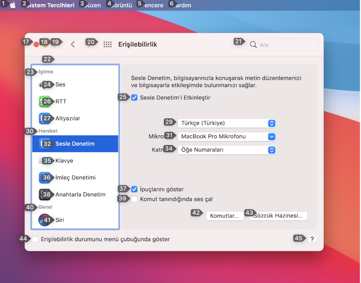Click the search magnifier icon
Image resolution: width=361 pixels, height=283 pixels.
pos(253,45)
